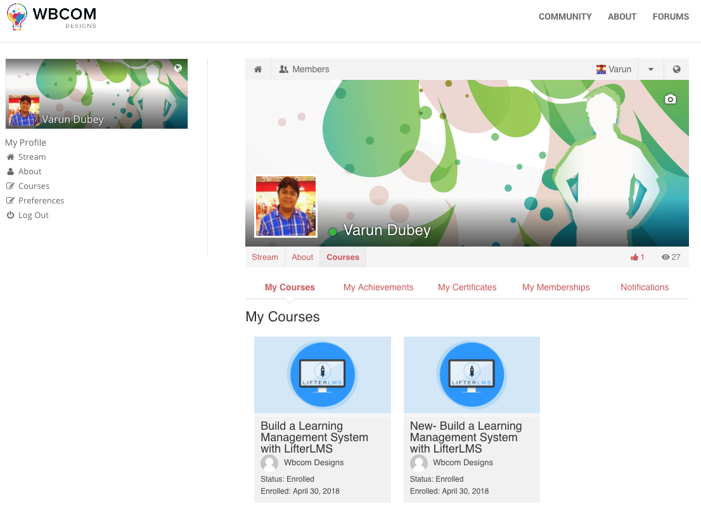Select the My Achievements tab
This screenshot has width=701, height=521.
click(x=378, y=287)
